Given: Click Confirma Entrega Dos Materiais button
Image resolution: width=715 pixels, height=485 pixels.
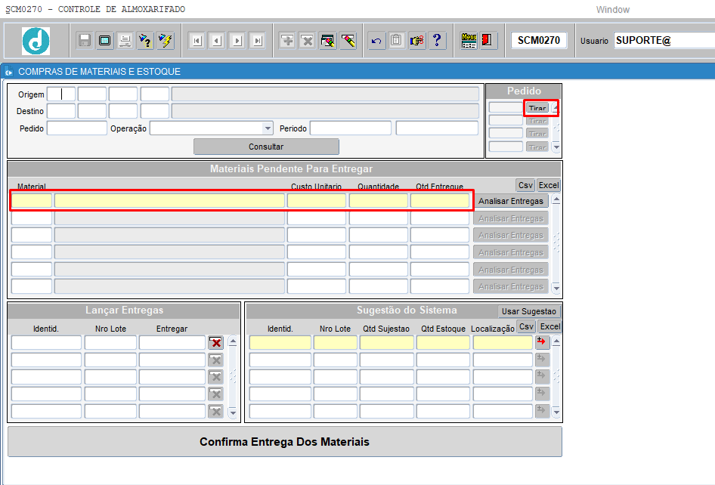Looking at the screenshot, I should (x=284, y=442).
